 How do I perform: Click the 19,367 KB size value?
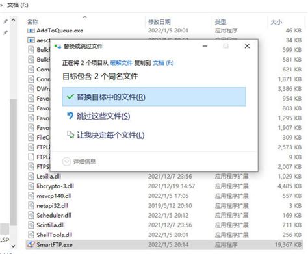coord(288,245)
